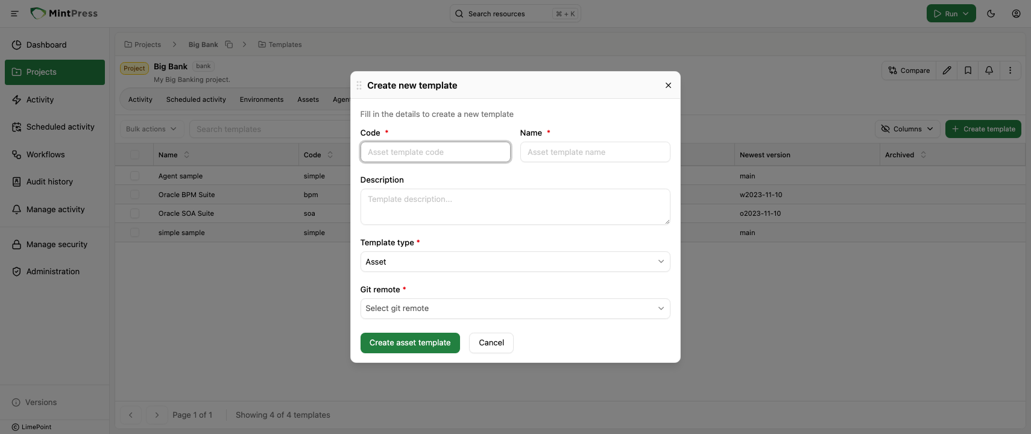Image resolution: width=1031 pixels, height=434 pixels.
Task: Go to previous page arrow
Action: (131, 415)
